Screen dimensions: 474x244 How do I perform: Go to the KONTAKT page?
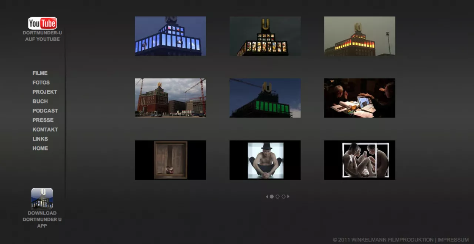[x=45, y=129]
